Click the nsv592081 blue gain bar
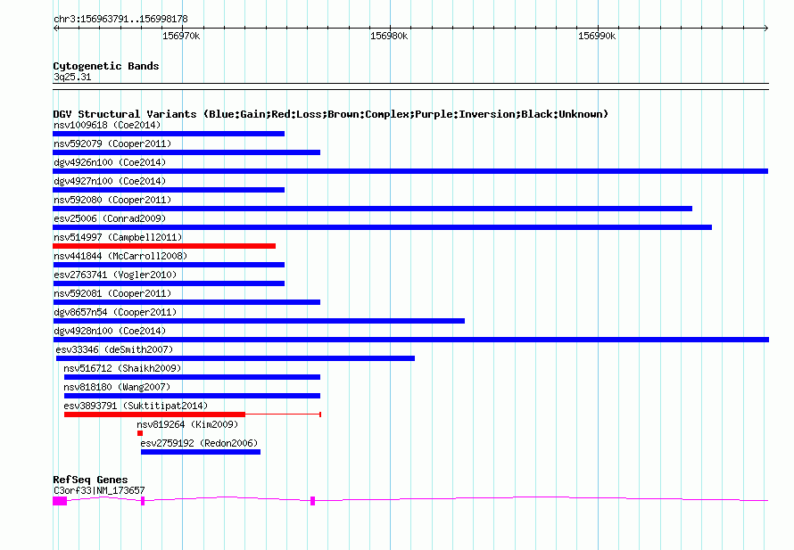The image size is (794, 550). click(186, 302)
